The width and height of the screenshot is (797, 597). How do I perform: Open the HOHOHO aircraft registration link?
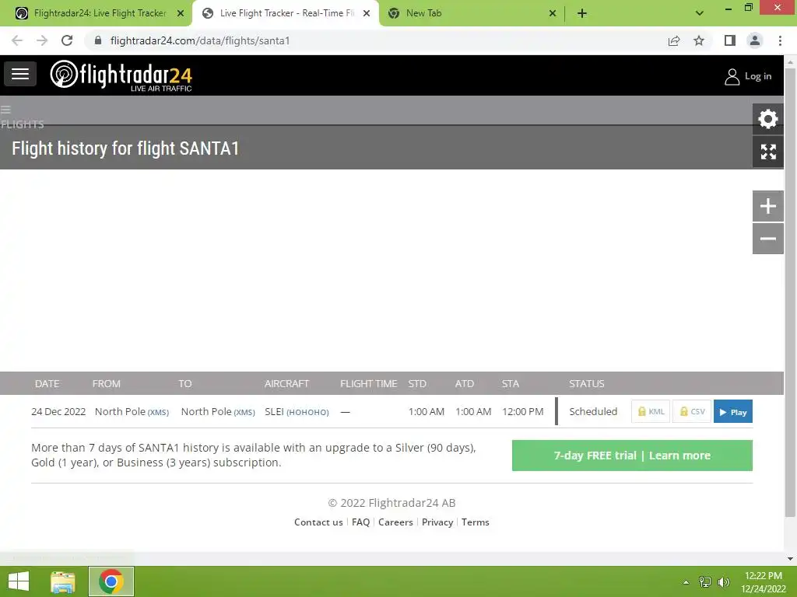point(307,412)
